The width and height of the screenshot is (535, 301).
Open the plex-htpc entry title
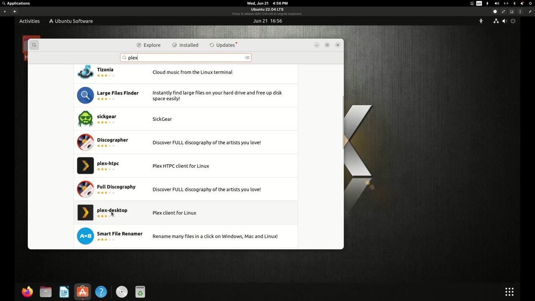point(108,163)
